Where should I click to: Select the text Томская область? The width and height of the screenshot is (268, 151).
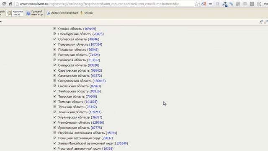pyautogui.click(x=71, y=102)
